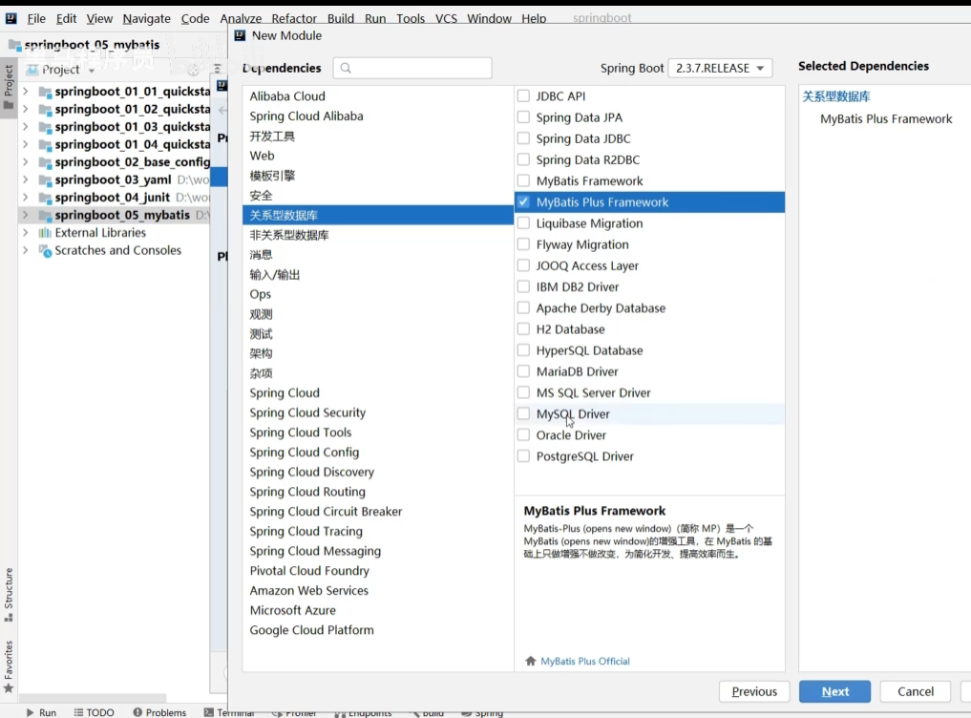Click the springboot_05_mybatis breadcrumb folder icon

click(15, 45)
